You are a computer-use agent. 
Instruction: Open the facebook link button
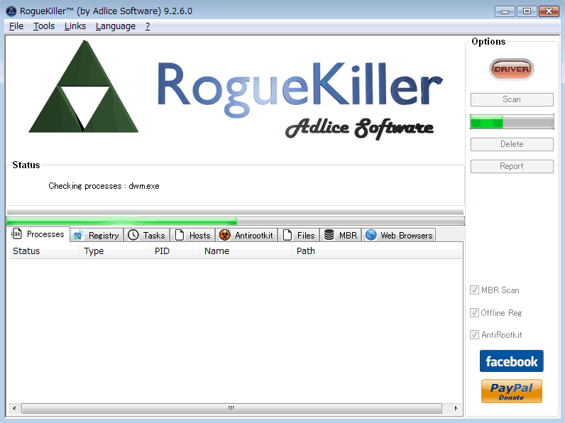coord(511,361)
